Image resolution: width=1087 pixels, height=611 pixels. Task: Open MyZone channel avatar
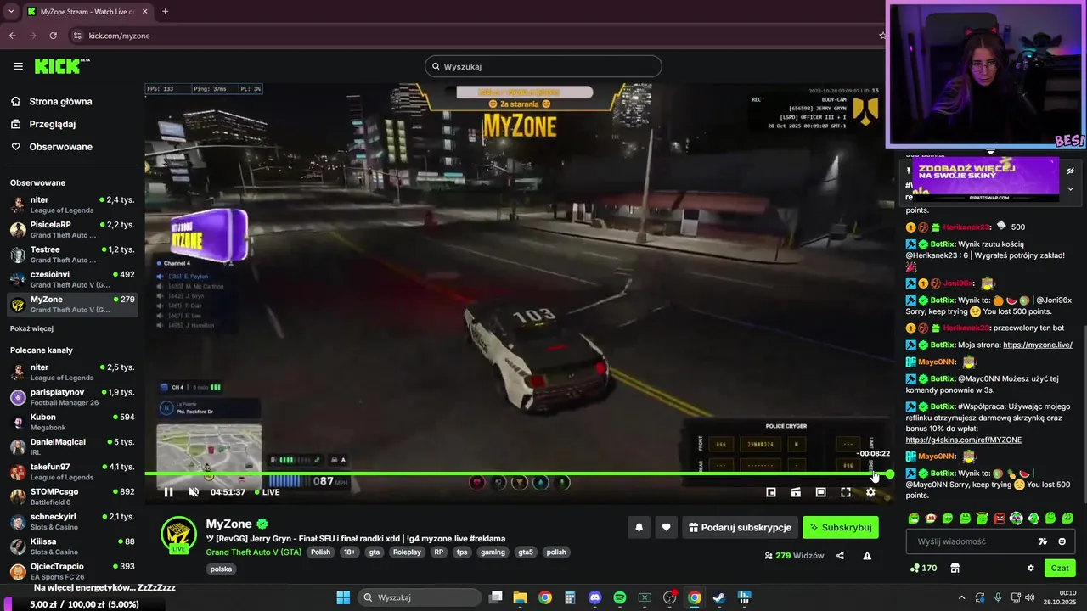pos(179,534)
